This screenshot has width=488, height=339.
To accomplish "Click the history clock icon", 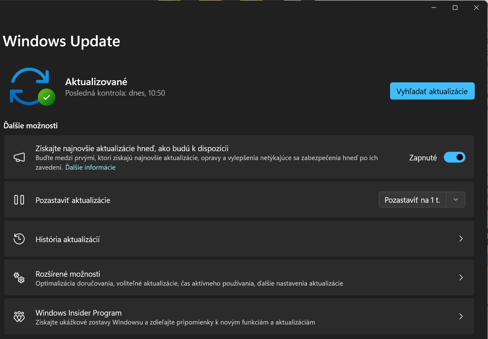I will tap(19, 239).
